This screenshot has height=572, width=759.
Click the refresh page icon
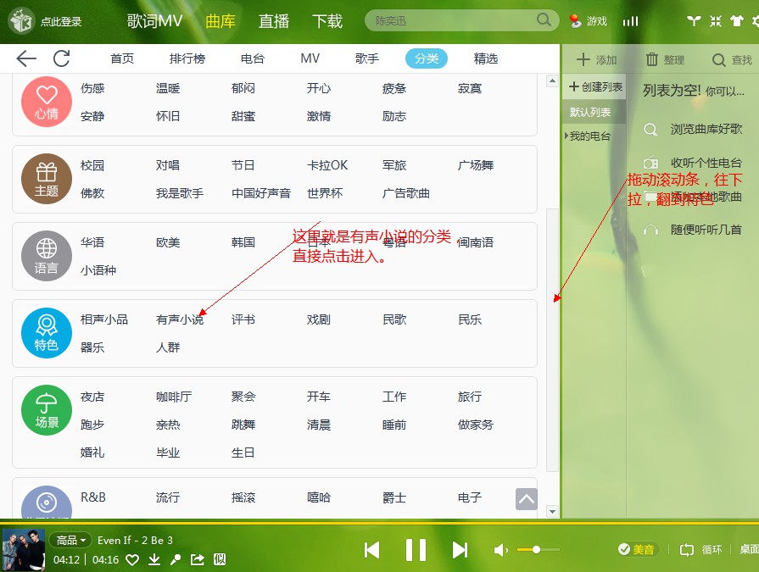click(61, 58)
